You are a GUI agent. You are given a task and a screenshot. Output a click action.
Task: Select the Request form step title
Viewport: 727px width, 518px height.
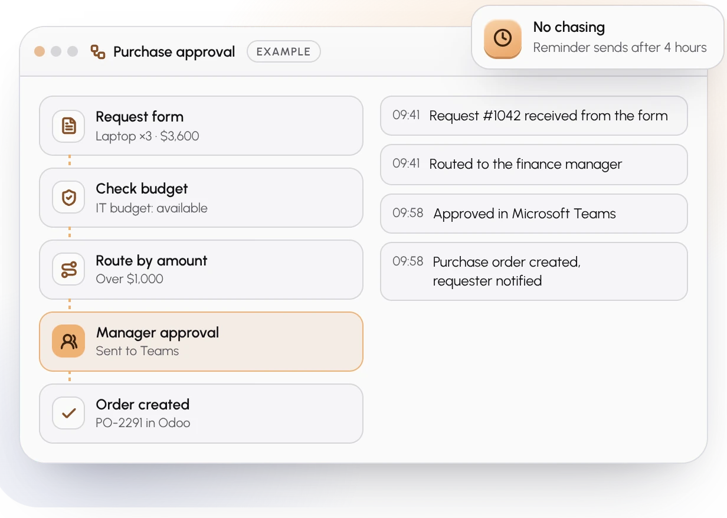140,117
